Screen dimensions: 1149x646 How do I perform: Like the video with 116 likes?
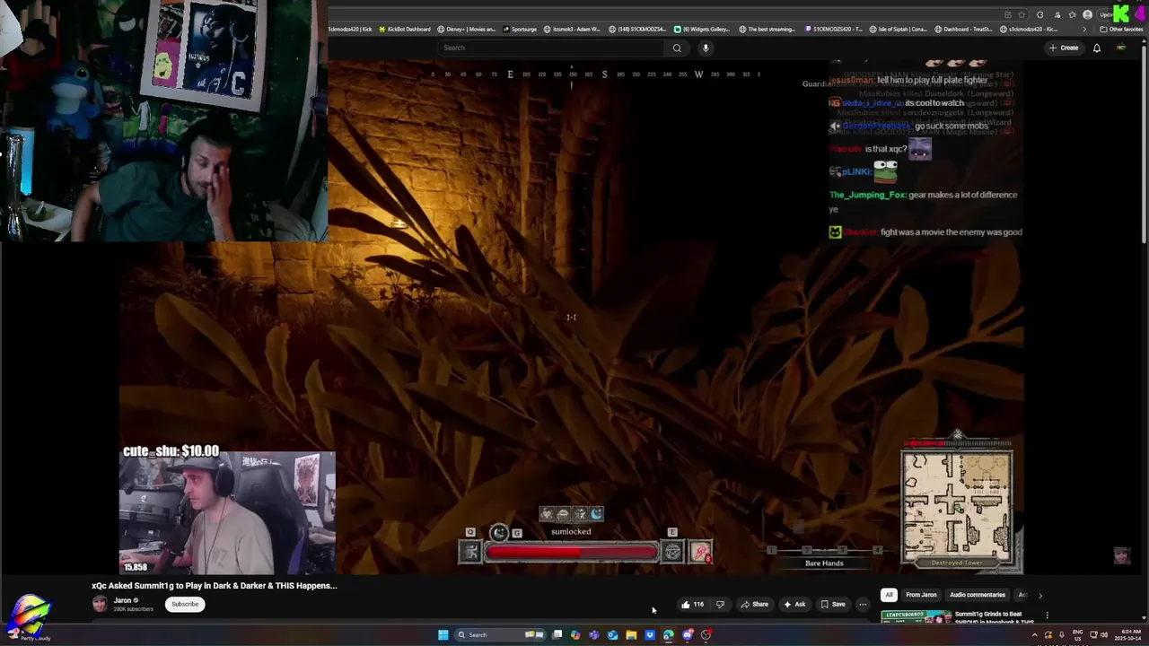point(692,604)
